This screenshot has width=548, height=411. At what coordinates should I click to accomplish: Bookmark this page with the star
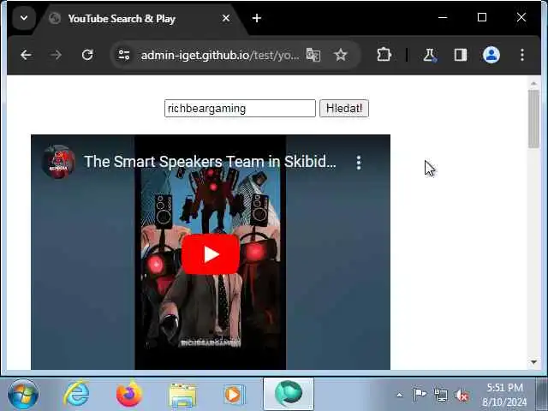tap(341, 55)
